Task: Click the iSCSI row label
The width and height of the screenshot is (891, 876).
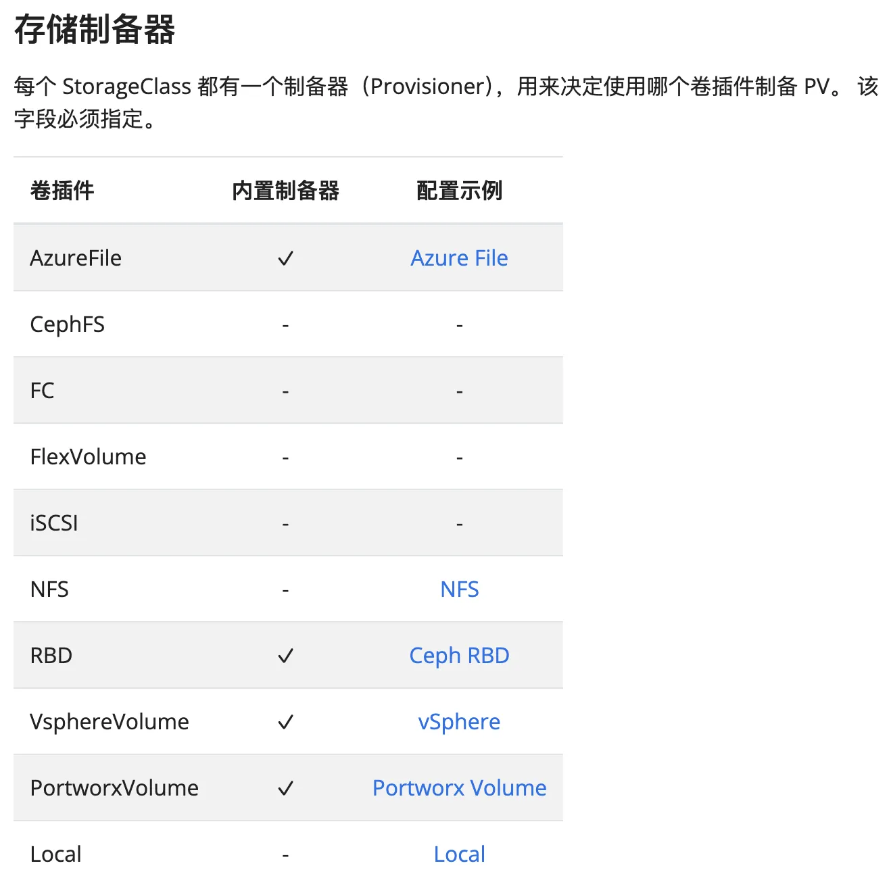Action: pyautogui.click(x=54, y=523)
